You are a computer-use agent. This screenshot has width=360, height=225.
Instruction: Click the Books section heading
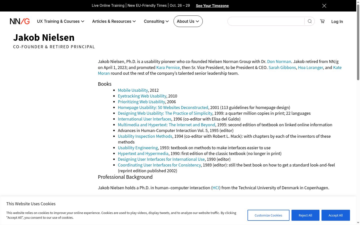click(105, 84)
